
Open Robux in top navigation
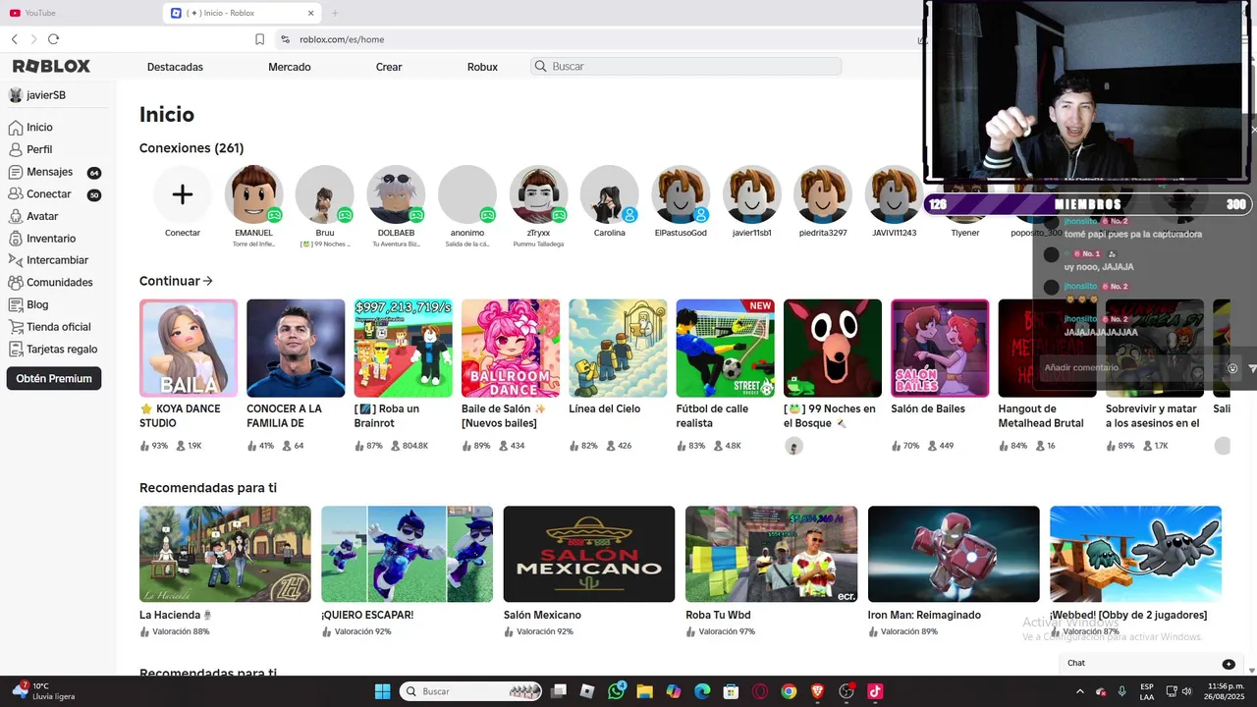point(482,67)
